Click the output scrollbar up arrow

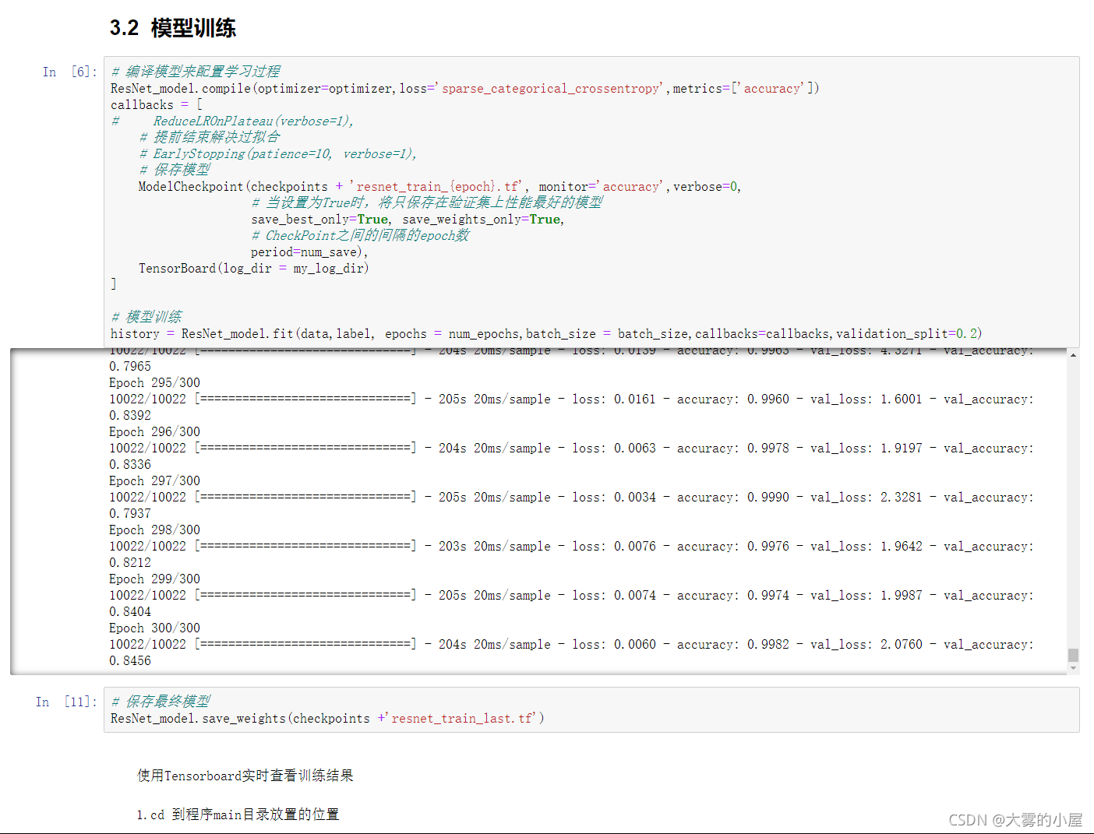coord(1073,355)
